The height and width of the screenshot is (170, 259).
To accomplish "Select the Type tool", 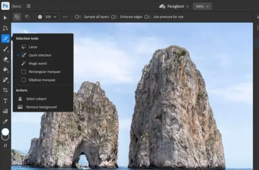I will [x=5, y=101].
